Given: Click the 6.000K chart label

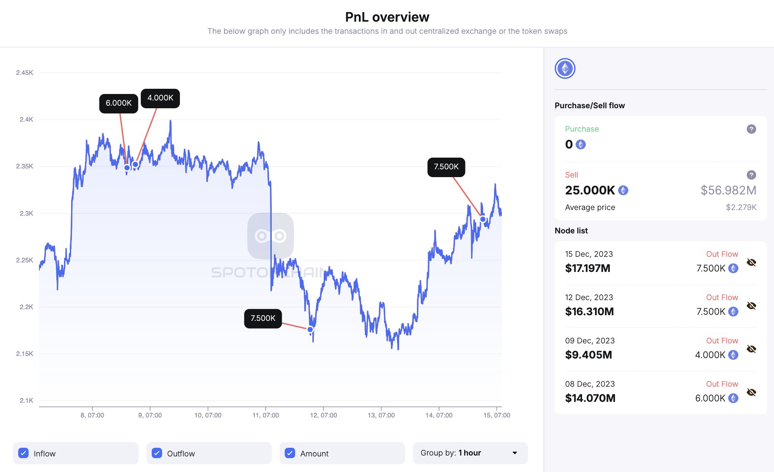Looking at the screenshot, I should click(118, 103).
